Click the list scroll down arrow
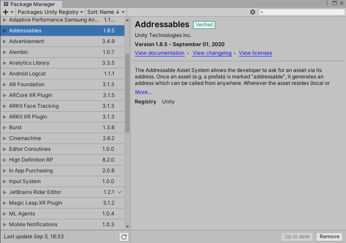The image size is (346, 243). point(127,227)
